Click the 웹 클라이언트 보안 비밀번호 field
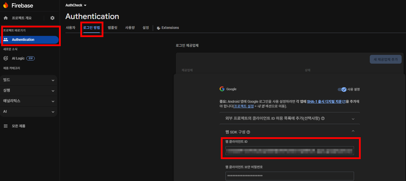This screenshot has height=181, width=406. coord(290,176)
